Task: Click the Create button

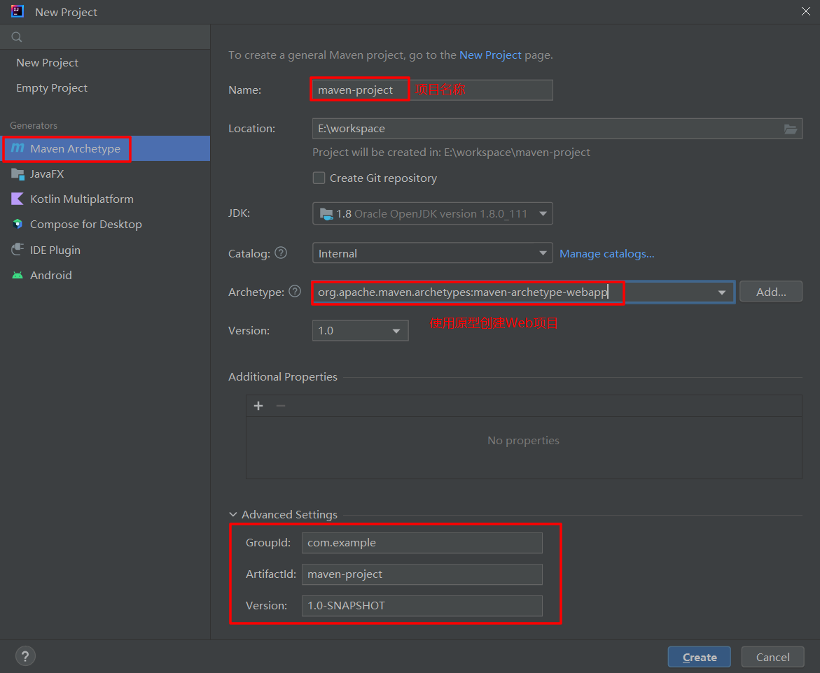Action: click(699, 658)
